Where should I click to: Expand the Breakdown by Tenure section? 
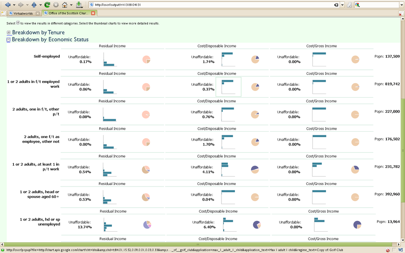tap(9, 32)
